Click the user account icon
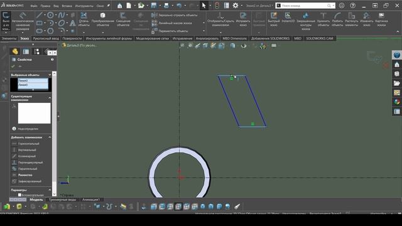Screen dimensions: 402x226 342,6
